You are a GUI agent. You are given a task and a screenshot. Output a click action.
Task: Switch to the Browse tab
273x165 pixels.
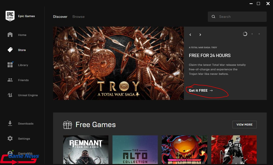(x=78, y=17)
